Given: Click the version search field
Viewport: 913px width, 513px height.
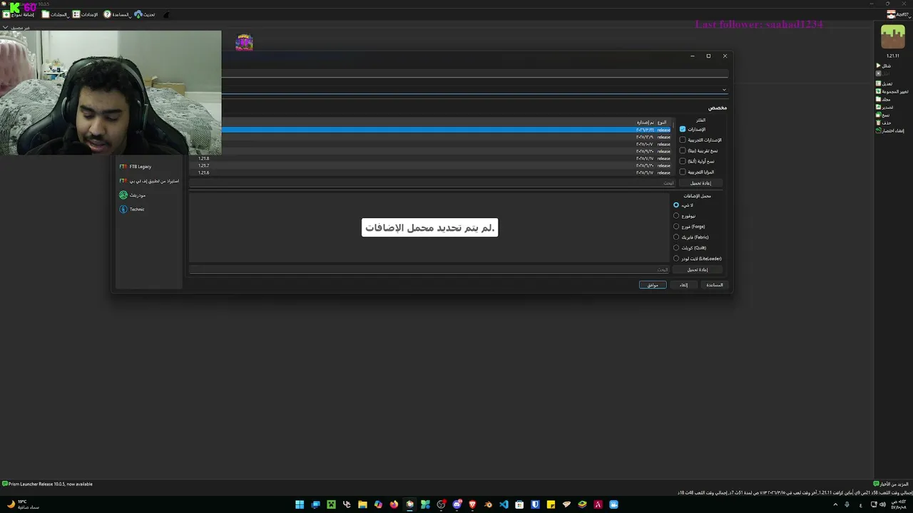Looking at the screenshot, I should click(x=432, y=183).
